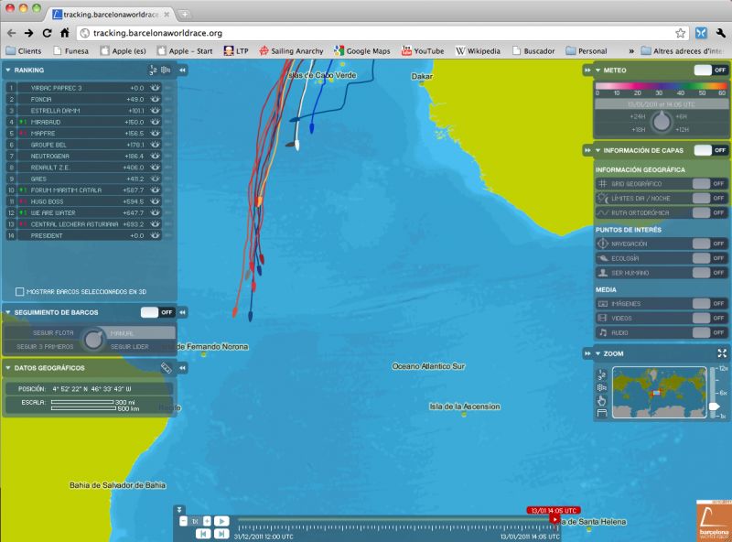Check Mostrar barcos seleccionados en 3D
The width and height of the screenshot is (732, 542).
coord(20,292)
